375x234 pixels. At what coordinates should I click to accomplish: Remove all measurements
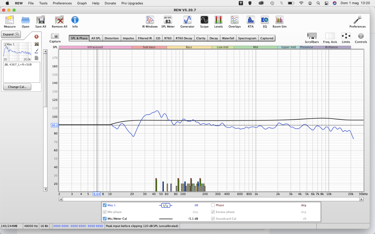tap(59, 22)
